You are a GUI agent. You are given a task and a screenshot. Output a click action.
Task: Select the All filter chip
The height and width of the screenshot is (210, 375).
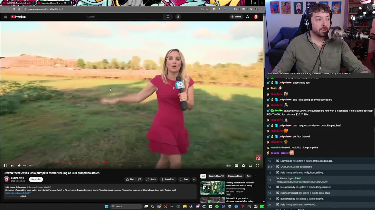(203, 176)
